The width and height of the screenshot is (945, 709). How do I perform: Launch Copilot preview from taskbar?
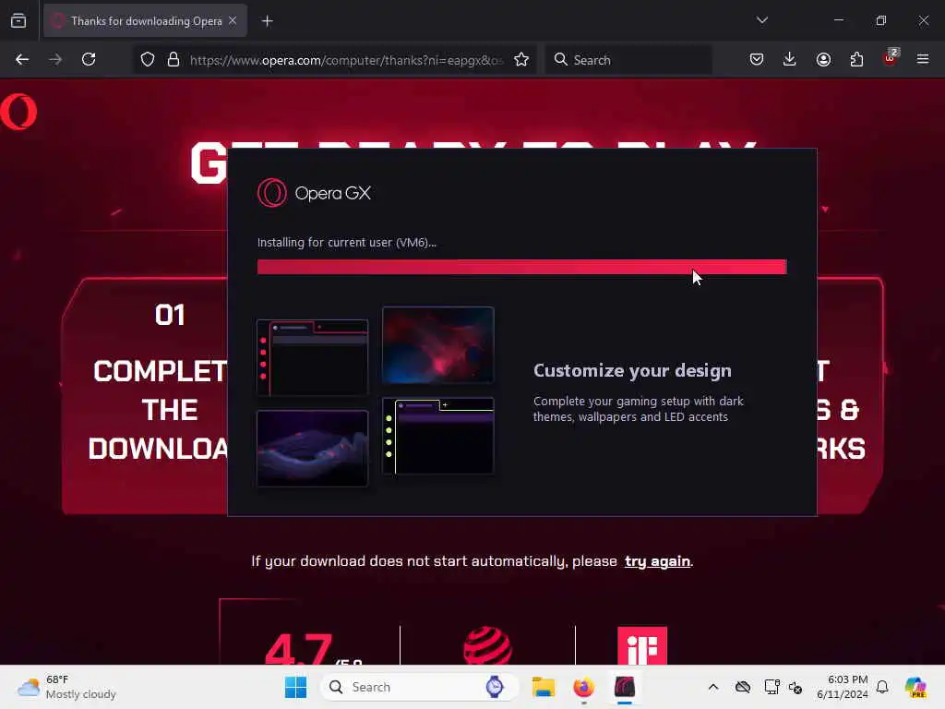915,687
